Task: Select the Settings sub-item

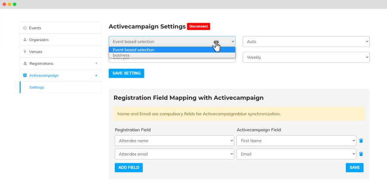Action: (x=61, y=87)
